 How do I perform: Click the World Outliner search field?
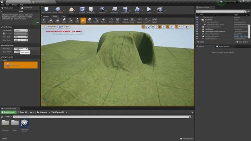221,11
